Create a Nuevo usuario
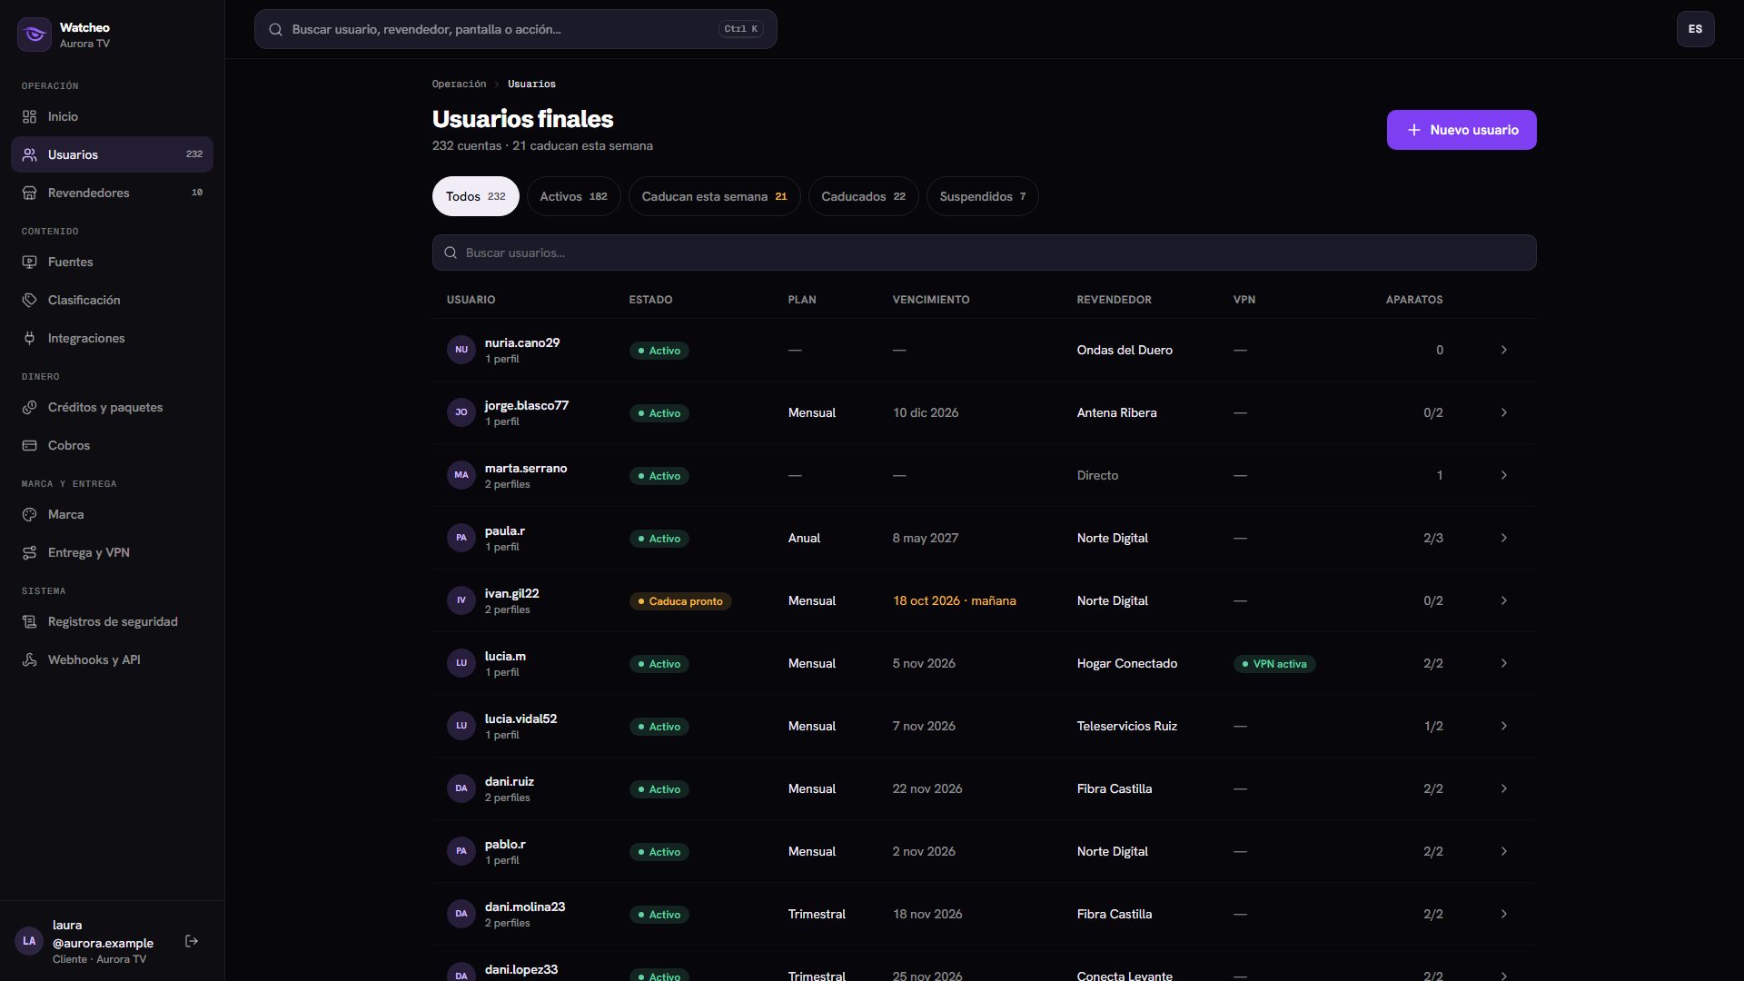1744x981 pixels. (1462, 130)
